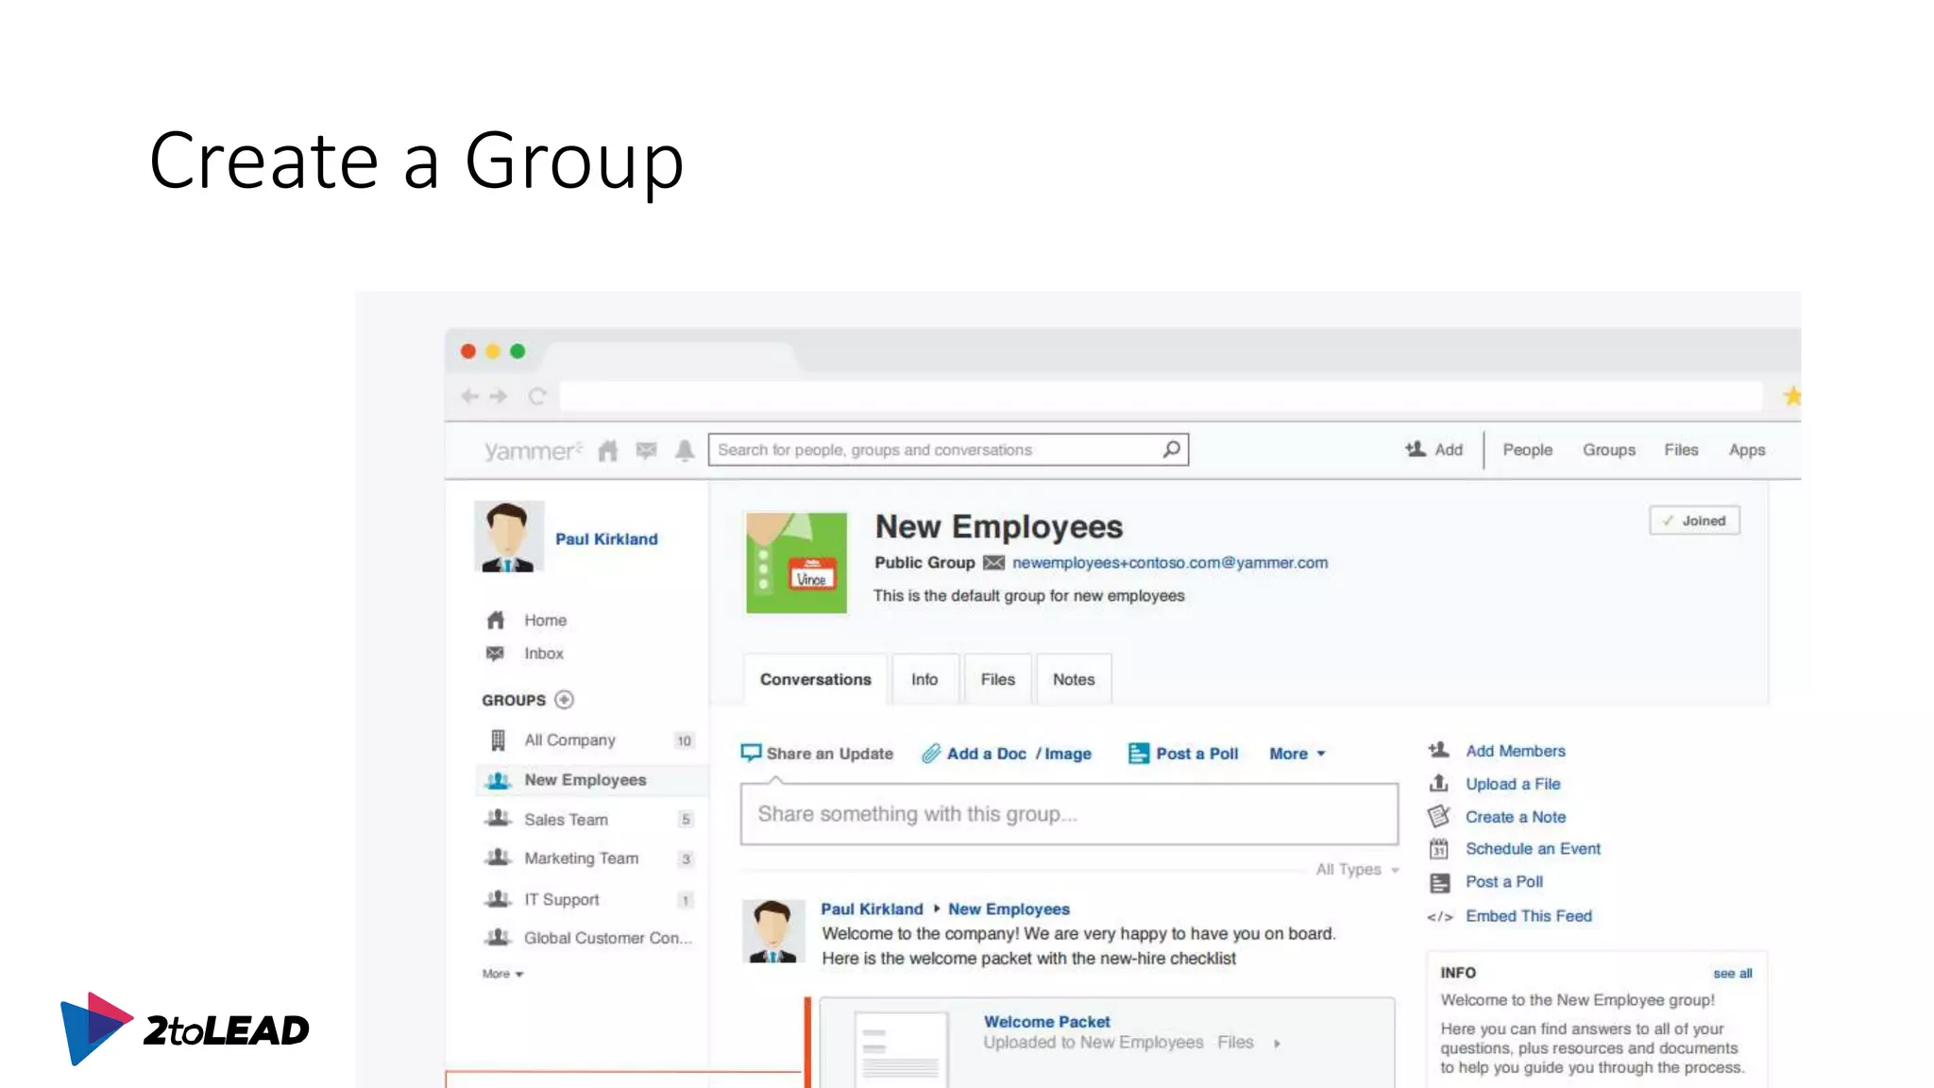The height and width of the screenshot is (1088, 1934).
Task: Open the All Types filter dropdown
Action: click(1357, 870)
